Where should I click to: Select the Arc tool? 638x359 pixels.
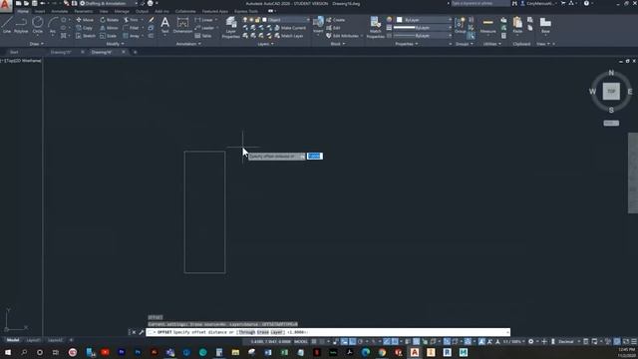click(53, 24)
